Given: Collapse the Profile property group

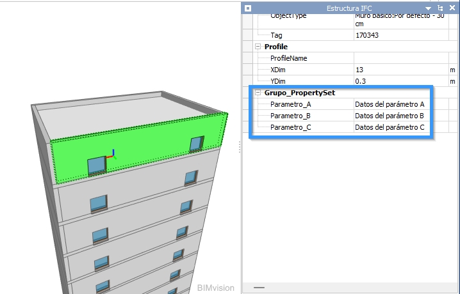Looking at the screenshot, I should click(258, 47).
